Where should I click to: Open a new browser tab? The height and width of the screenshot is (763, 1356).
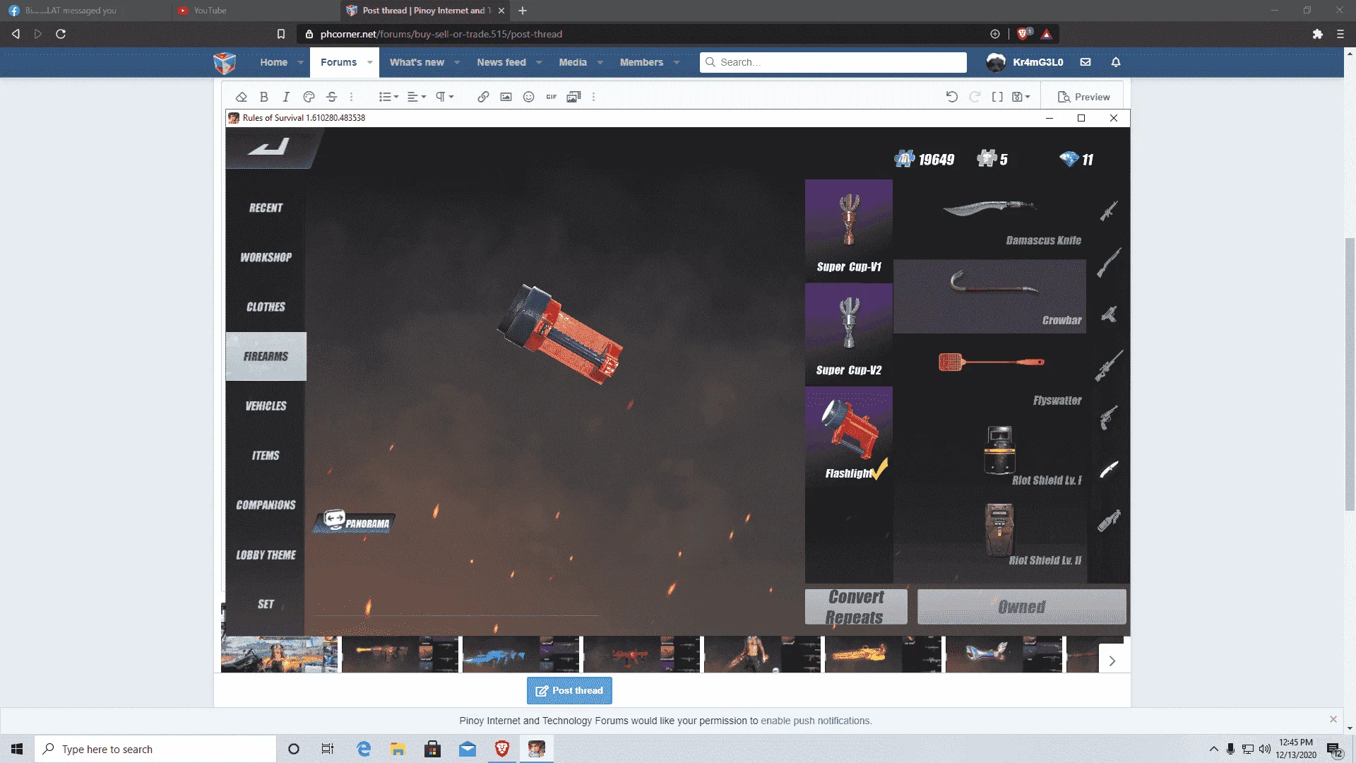523,11
